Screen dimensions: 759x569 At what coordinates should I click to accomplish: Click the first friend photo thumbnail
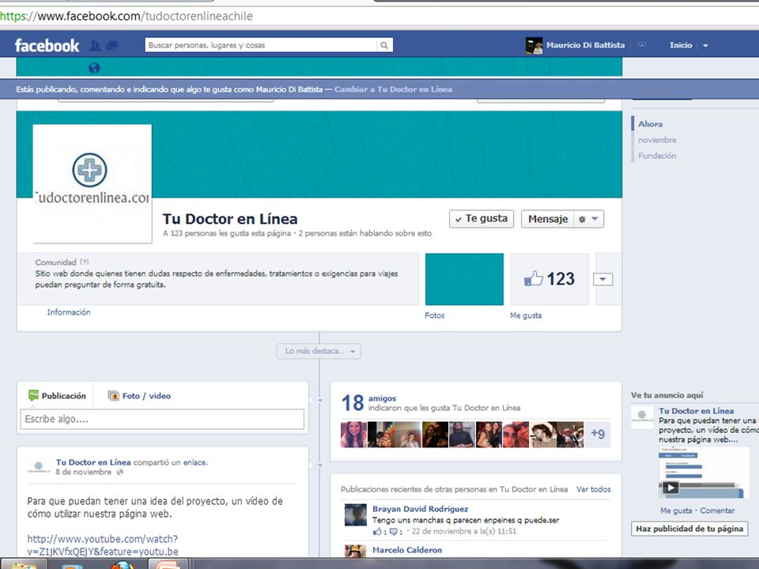click(x=353, y=435)
